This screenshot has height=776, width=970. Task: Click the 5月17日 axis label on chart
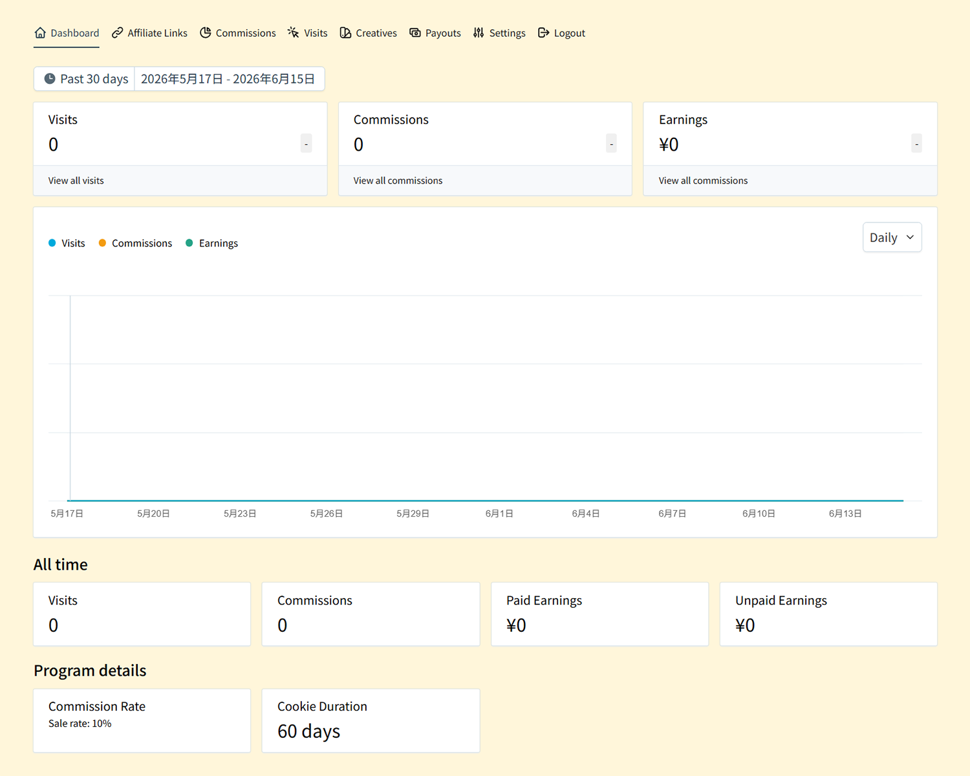pos(67,513)
